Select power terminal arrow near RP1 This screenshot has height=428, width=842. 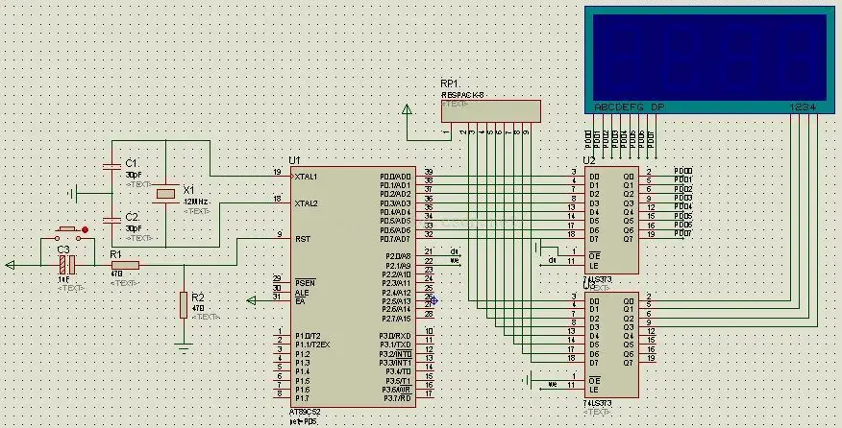click(x=407, y=110)
